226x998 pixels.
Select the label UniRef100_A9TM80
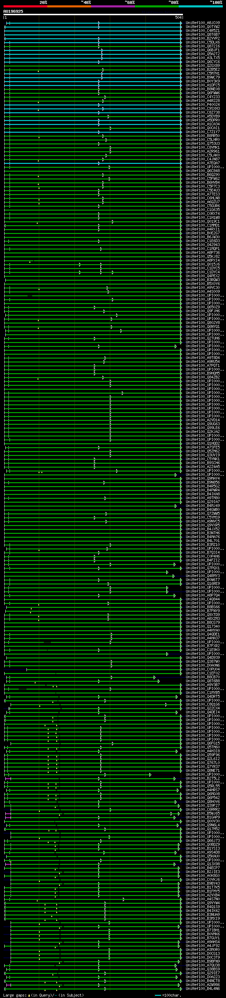(x=202, y=498)
